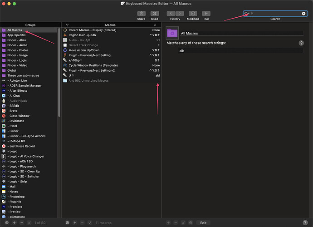Select the Premiere group icon
This screenshot has width=313, height=227.
(x=4, y=207)
